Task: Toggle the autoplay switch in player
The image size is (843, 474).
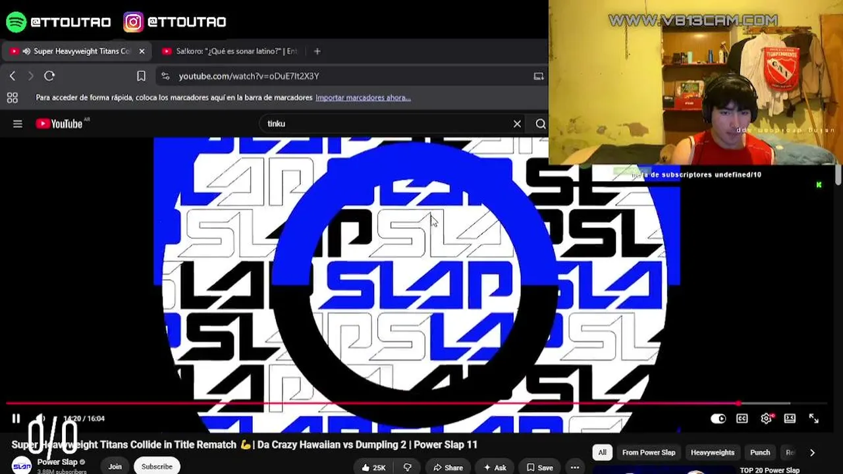Action: click(718, 419)
